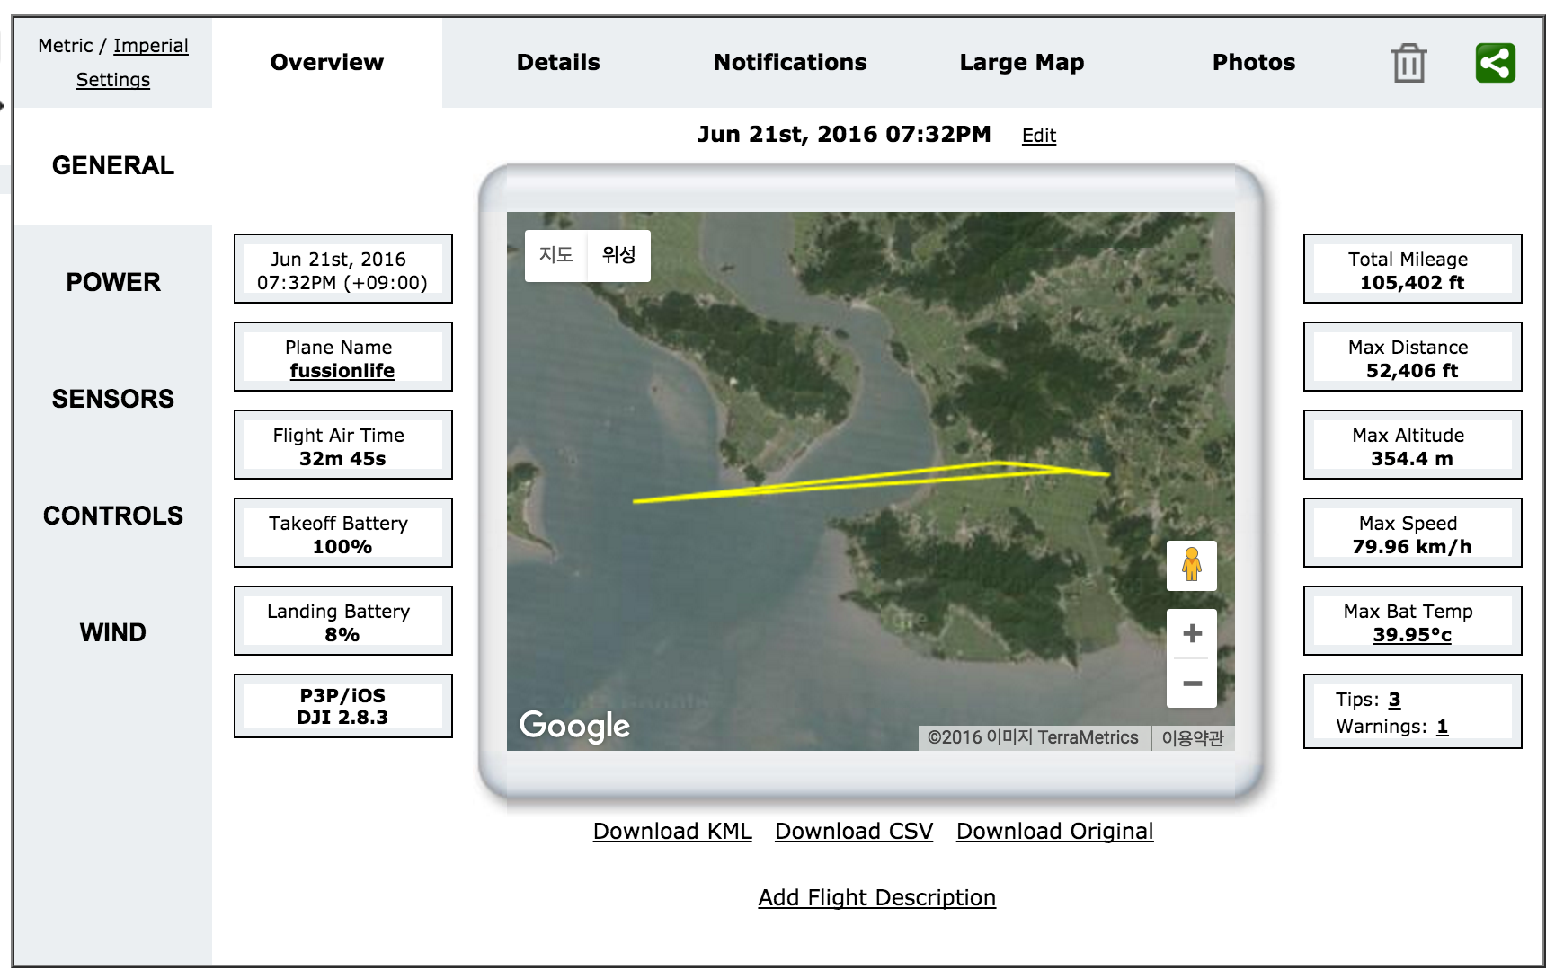1555x979 pixels.
Task: Open the Notifications tab
Action: [790, 63]
